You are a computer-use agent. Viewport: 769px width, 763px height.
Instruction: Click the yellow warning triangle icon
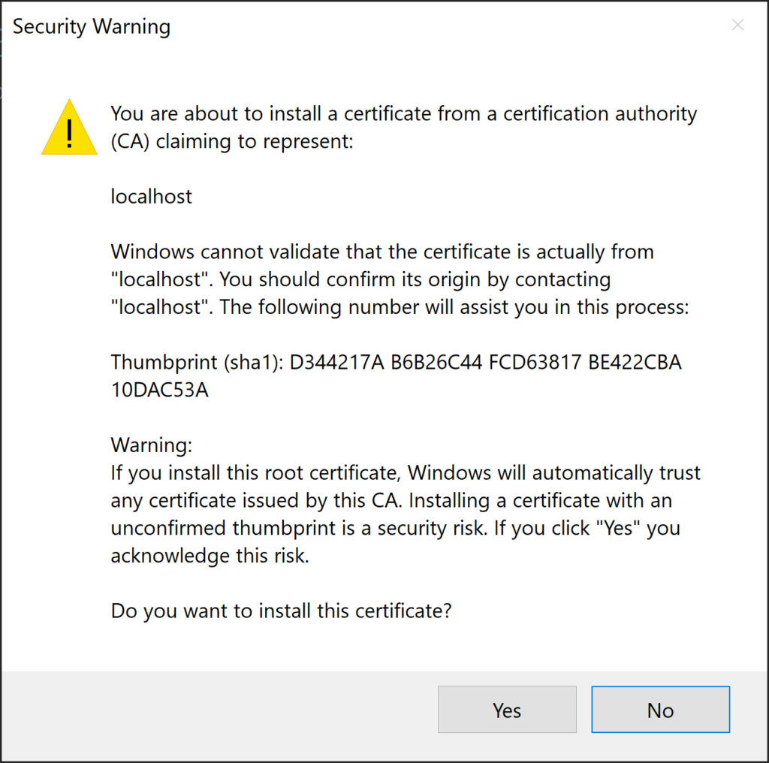point(69,129)
